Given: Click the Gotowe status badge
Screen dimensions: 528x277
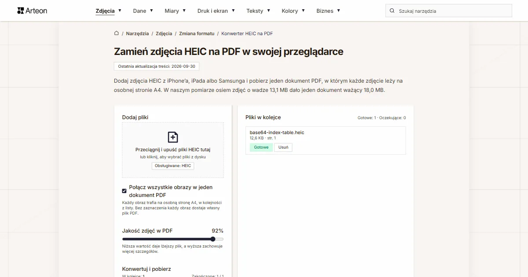Looking at the screenshot, I should coord(261,147).
